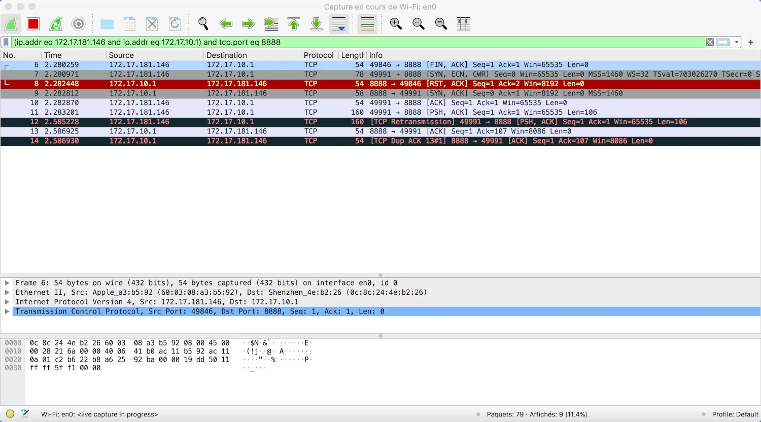Find a packet magnifier icon
This screenshot has height=422, width=761.
[x=203, y=24]
